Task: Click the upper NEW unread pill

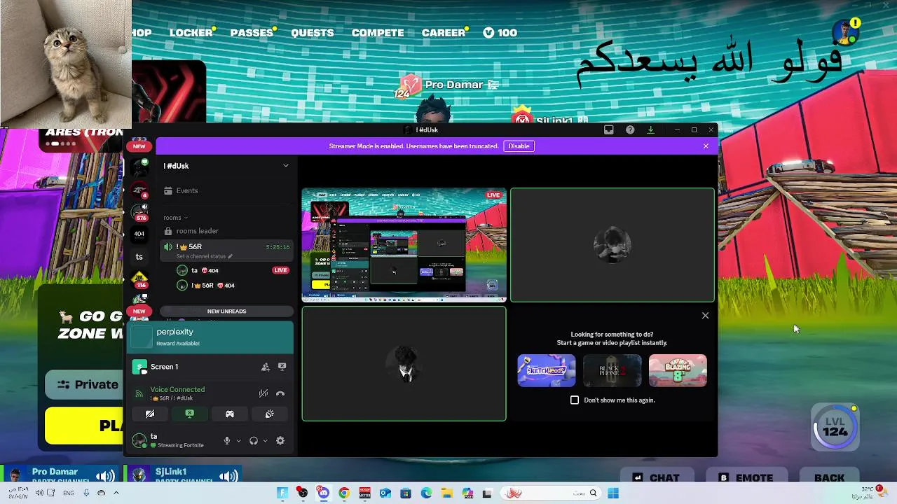Action: pos(139,146)
